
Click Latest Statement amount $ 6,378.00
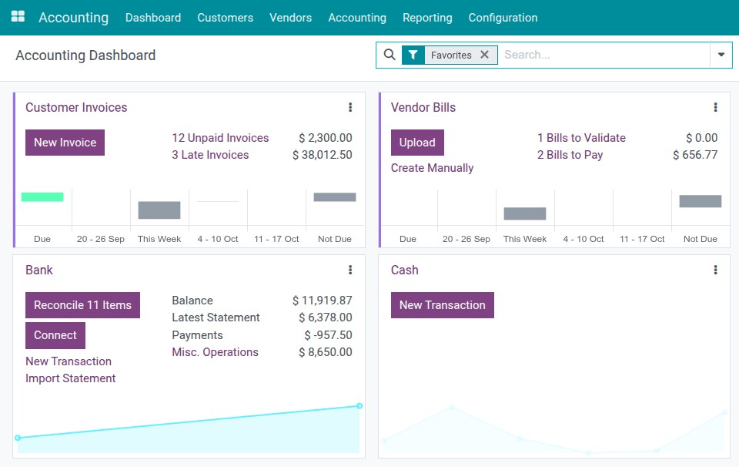click(x=326, y=317)
